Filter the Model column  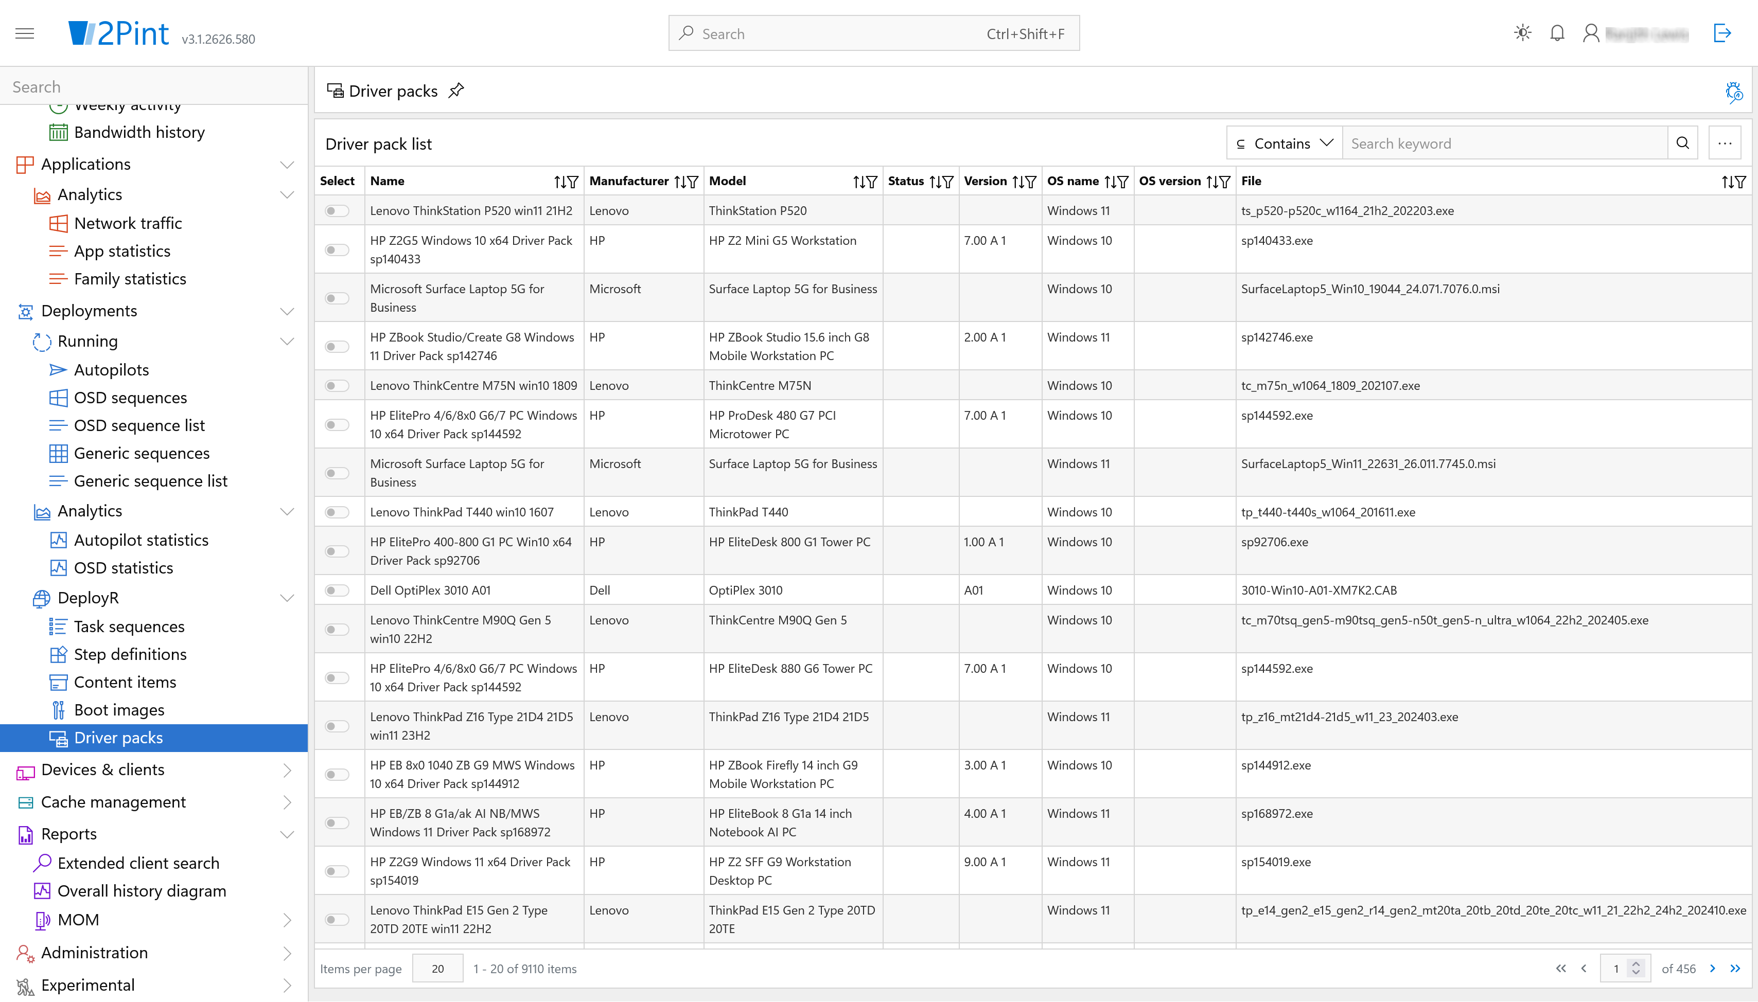871,182
